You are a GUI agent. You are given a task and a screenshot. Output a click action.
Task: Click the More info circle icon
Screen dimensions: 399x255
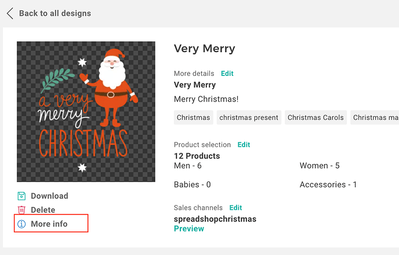pyautogui.click(x=21, y=224)
